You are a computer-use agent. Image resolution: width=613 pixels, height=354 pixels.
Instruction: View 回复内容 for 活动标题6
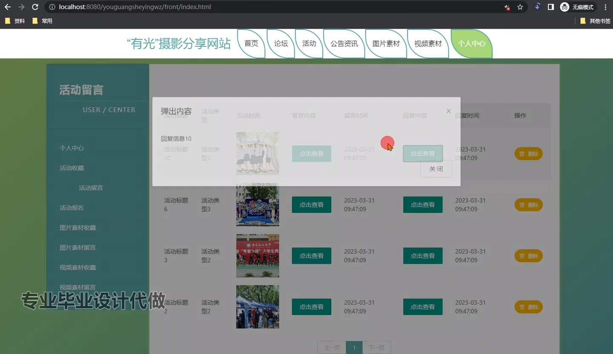423,205
